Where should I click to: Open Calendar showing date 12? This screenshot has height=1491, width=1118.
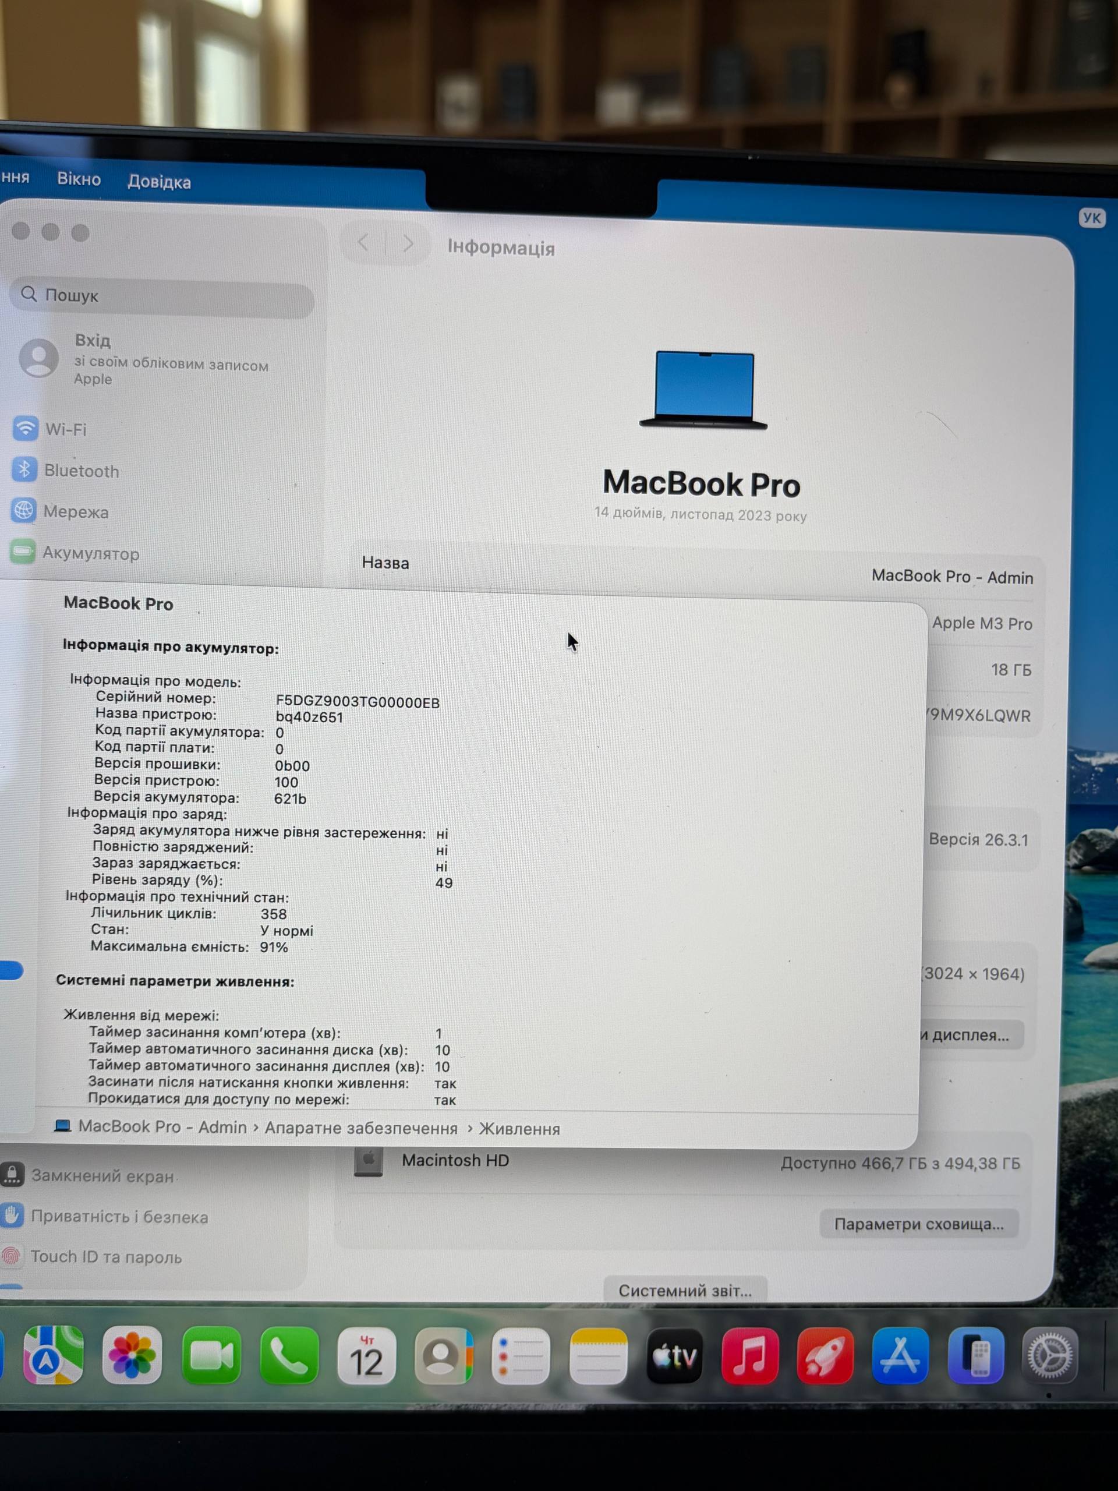[x=366, y=1355]
